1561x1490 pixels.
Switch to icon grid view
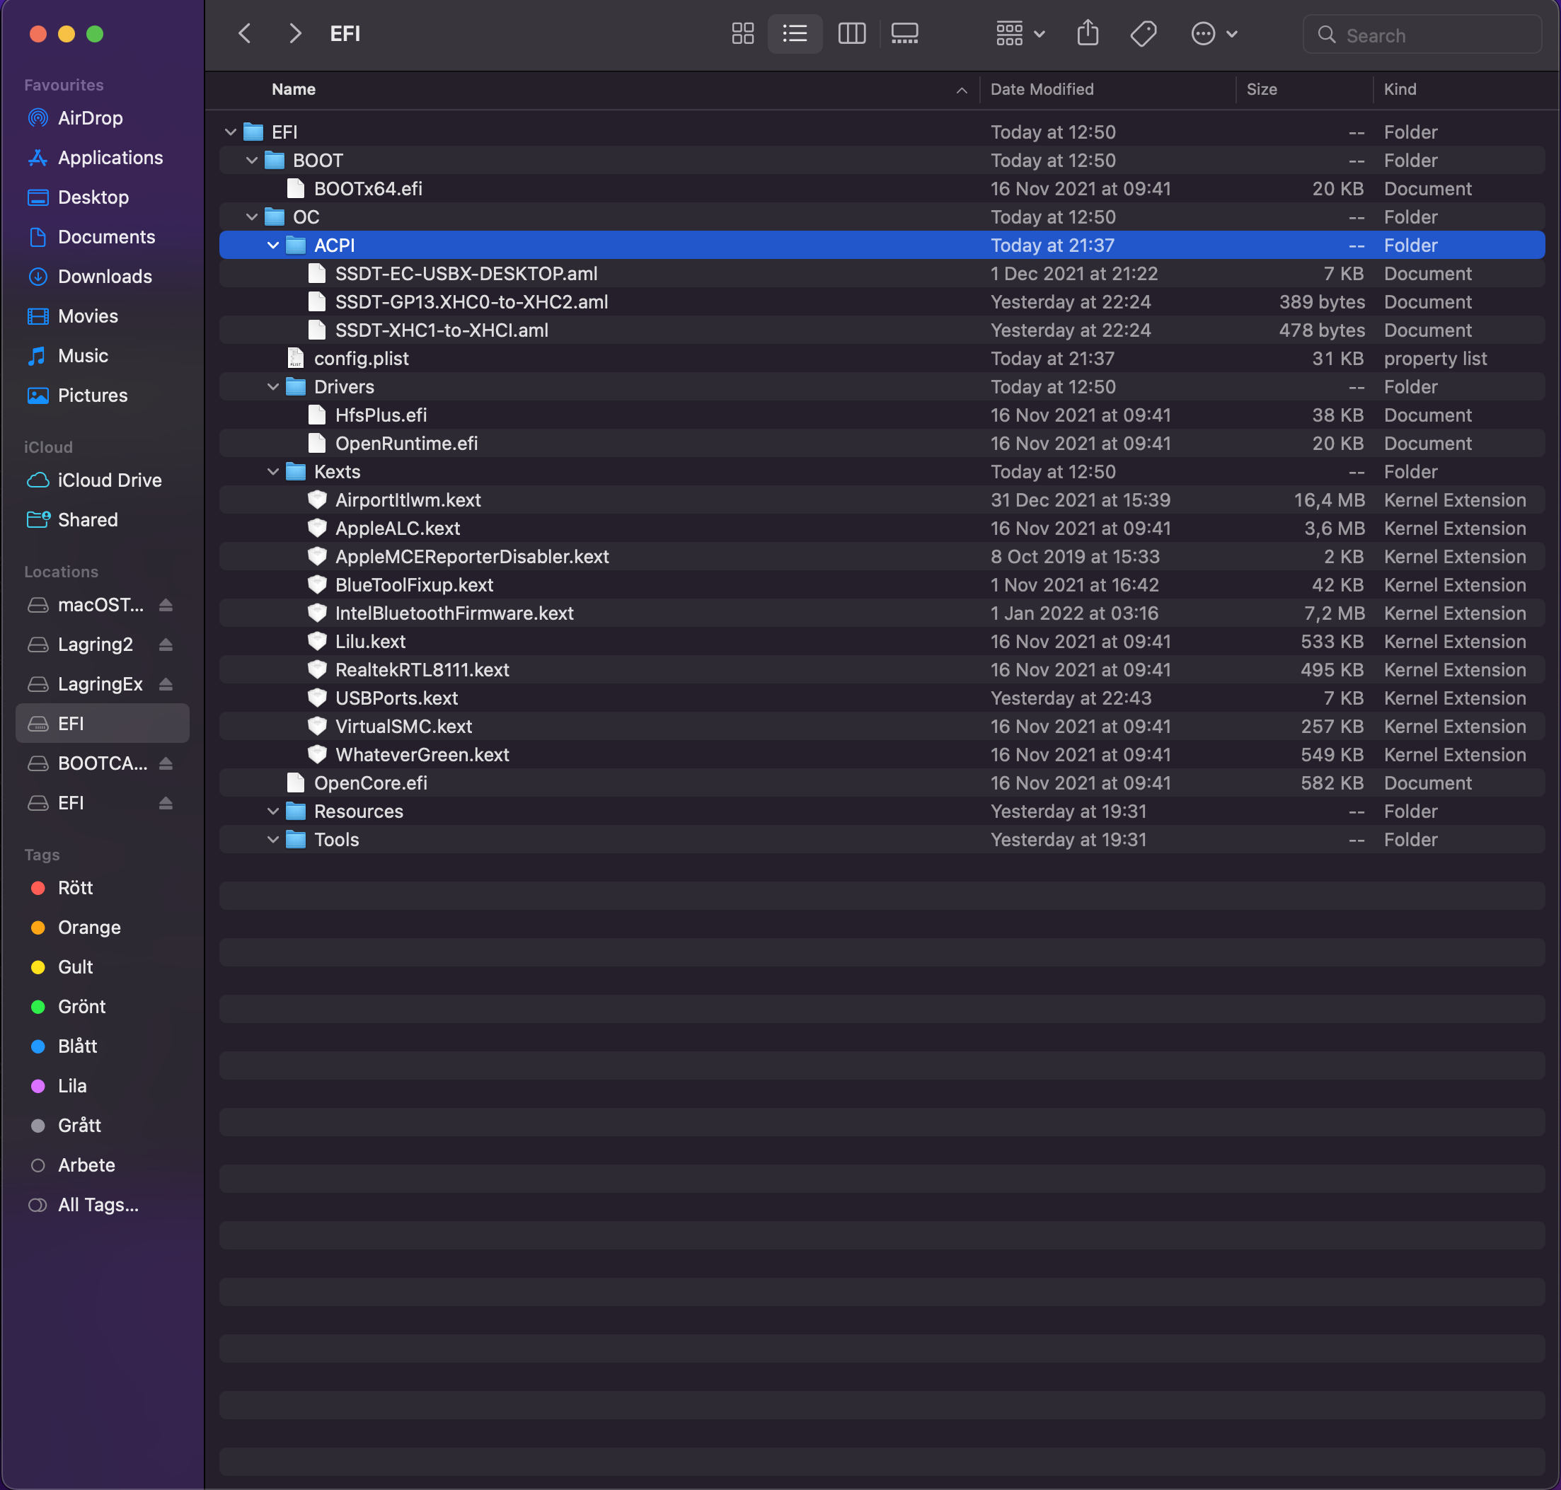point(742,33)
